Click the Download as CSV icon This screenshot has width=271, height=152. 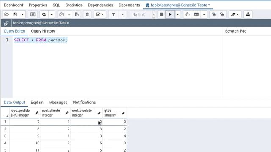(248, 14)
